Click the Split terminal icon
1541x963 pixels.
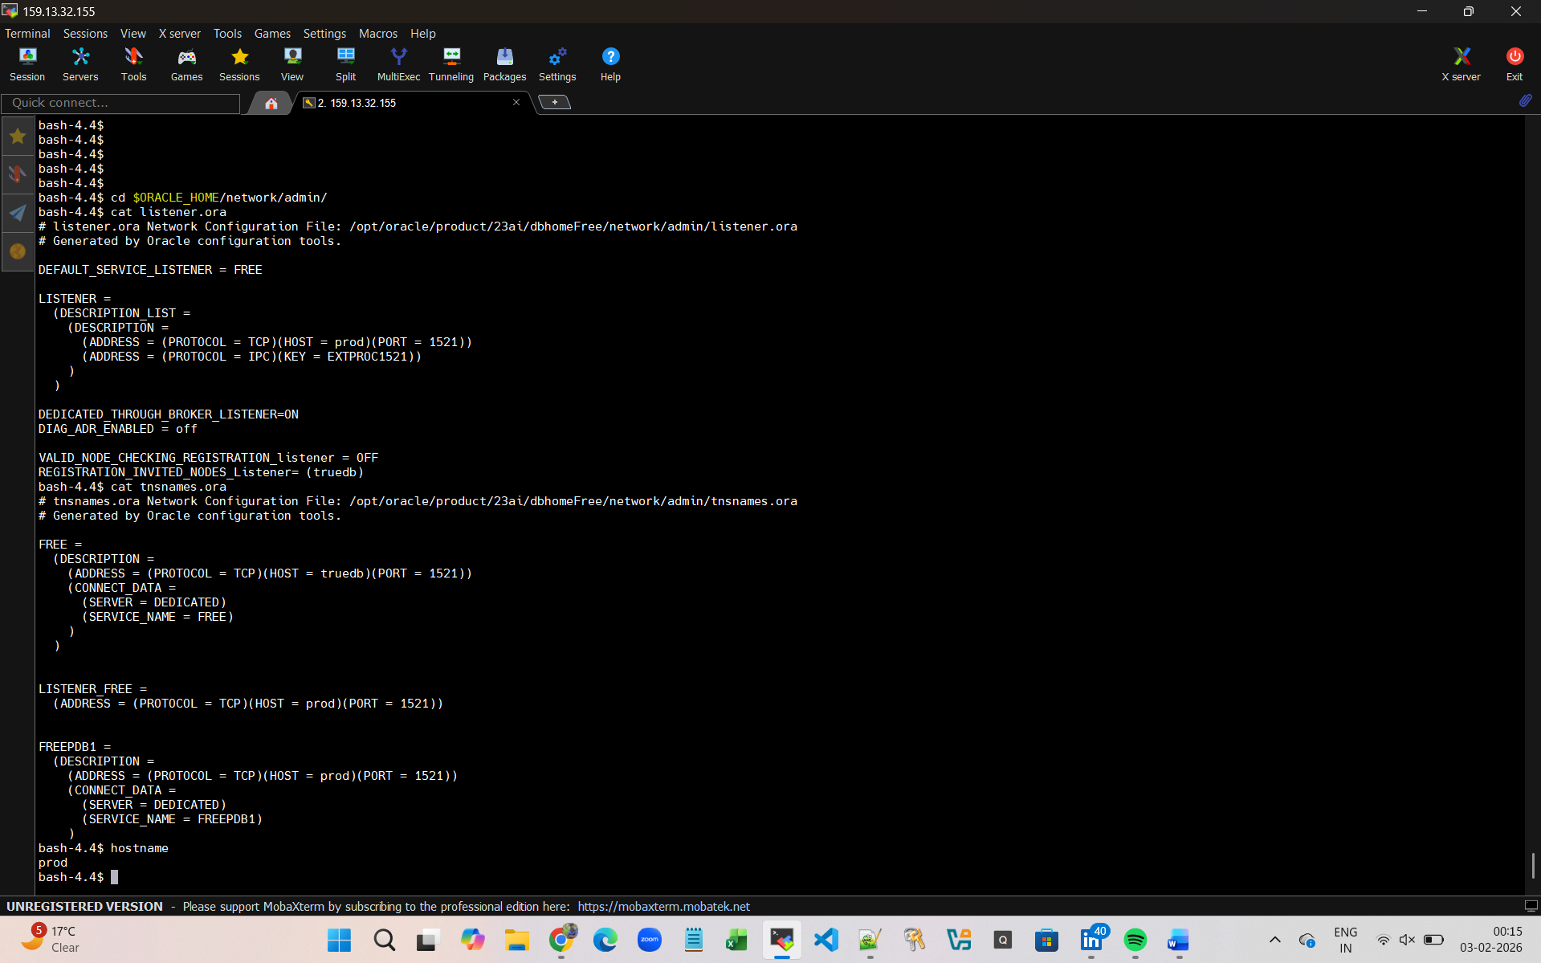pos(345,64)
